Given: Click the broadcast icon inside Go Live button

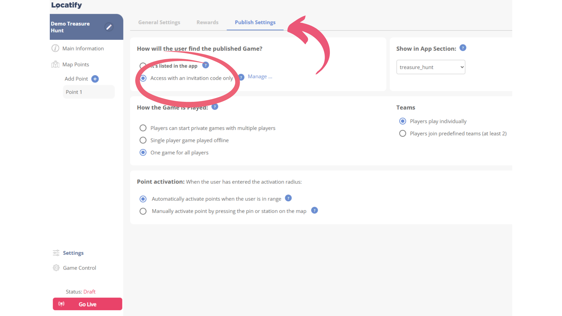Looking at the screenshot, I should [x=61, y=304].
